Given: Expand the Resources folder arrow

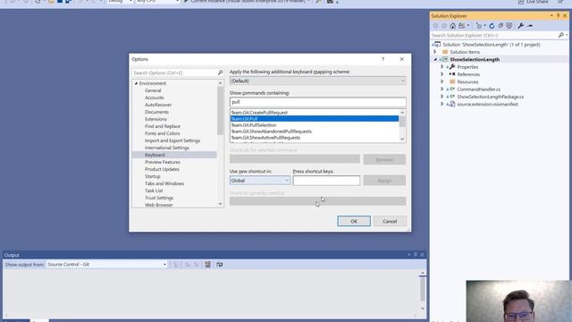Looking at the screenshot, I should (442, 81).
